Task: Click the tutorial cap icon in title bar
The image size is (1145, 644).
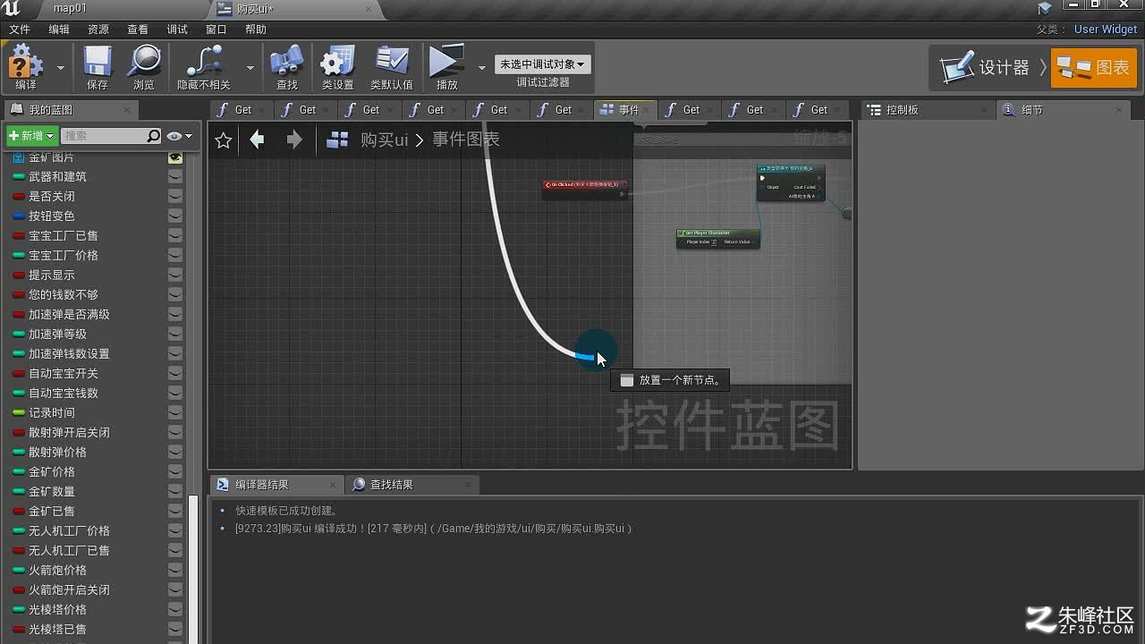Action: coord(1045,8)
